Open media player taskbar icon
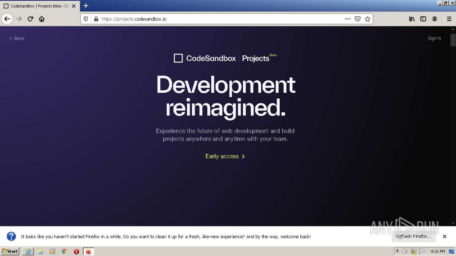Screen dimensions: 456x256 click(x=52, y=251)
